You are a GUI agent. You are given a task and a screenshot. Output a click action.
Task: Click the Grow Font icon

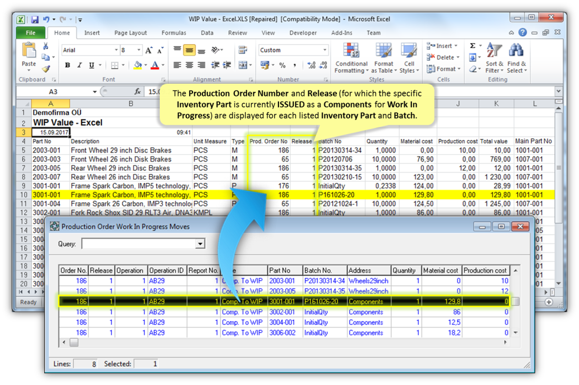(149, 51)
